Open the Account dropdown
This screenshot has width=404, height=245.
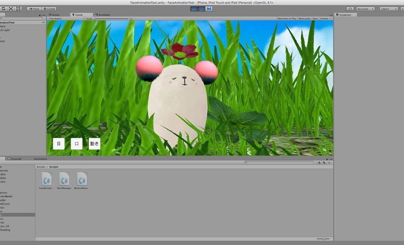365,9
